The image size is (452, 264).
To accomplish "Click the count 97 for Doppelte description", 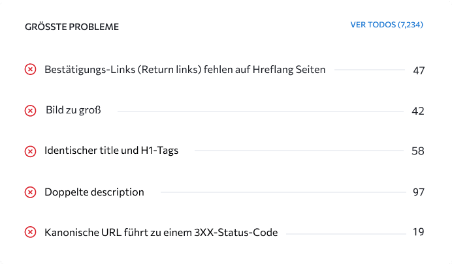I will [419, 192].
